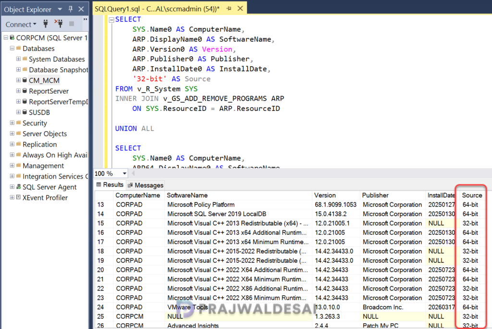This screenshot has width=492, height=329.
Task: Expand the Management folder
Action: 12,166
